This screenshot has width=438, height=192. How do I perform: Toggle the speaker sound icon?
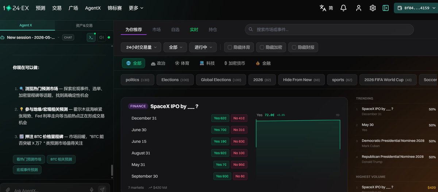pyautogui.click(x=101, y=37)
